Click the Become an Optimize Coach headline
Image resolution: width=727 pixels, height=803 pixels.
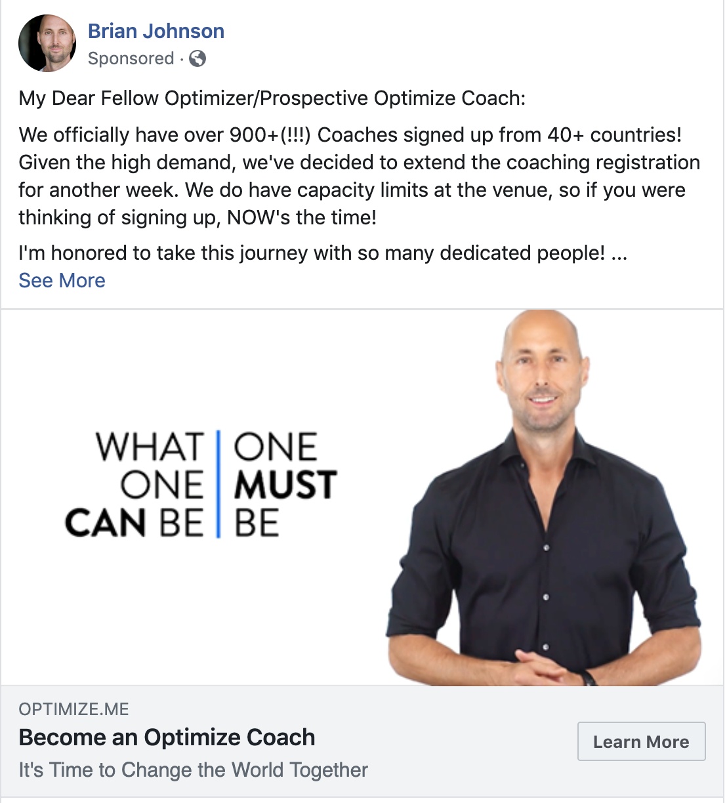coord(167,737)
